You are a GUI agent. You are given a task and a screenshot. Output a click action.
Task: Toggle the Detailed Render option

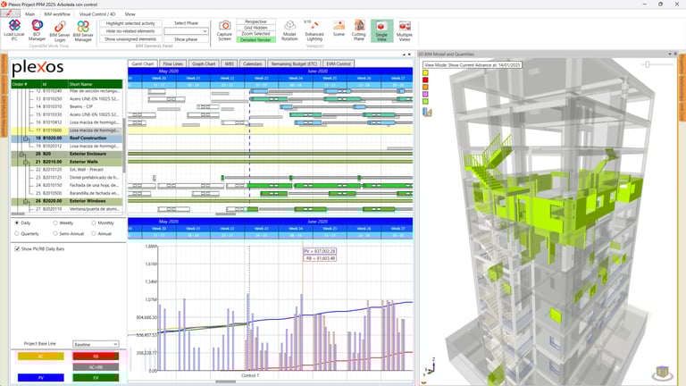[256, 40]
